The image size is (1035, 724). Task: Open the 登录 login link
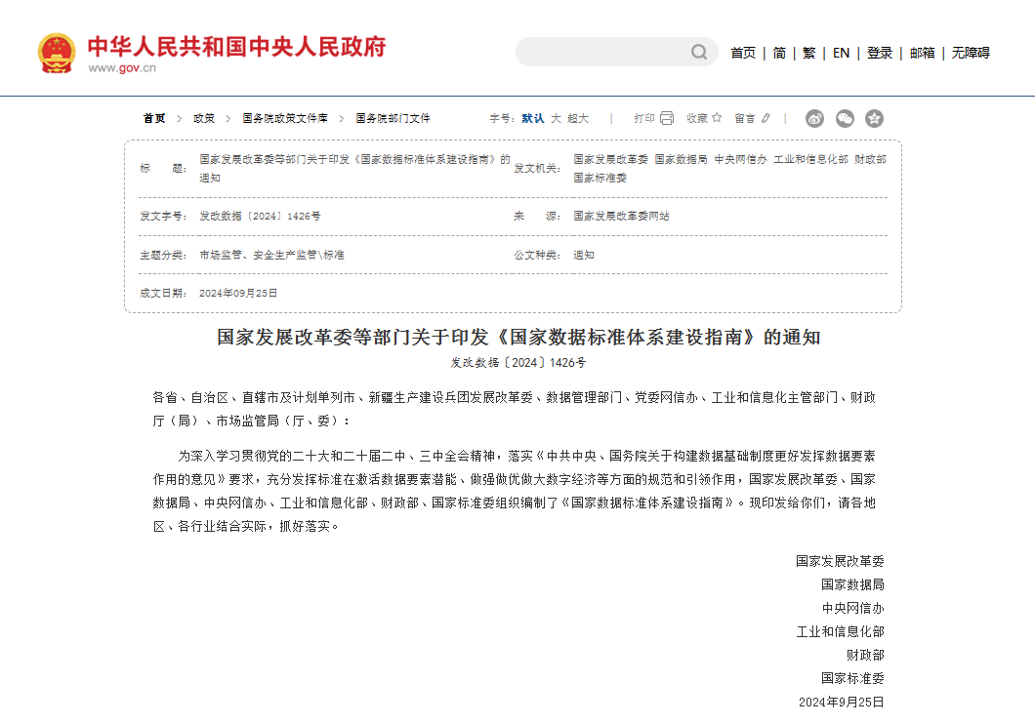(x=879, y=53)
